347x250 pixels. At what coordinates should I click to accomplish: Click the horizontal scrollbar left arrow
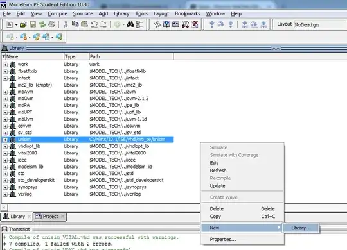[x=4, y=208]
